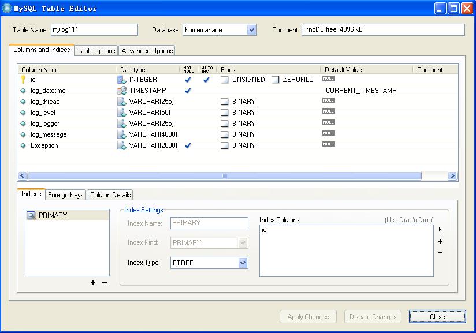Click the NULL default badge in id row

click(329, 78)
